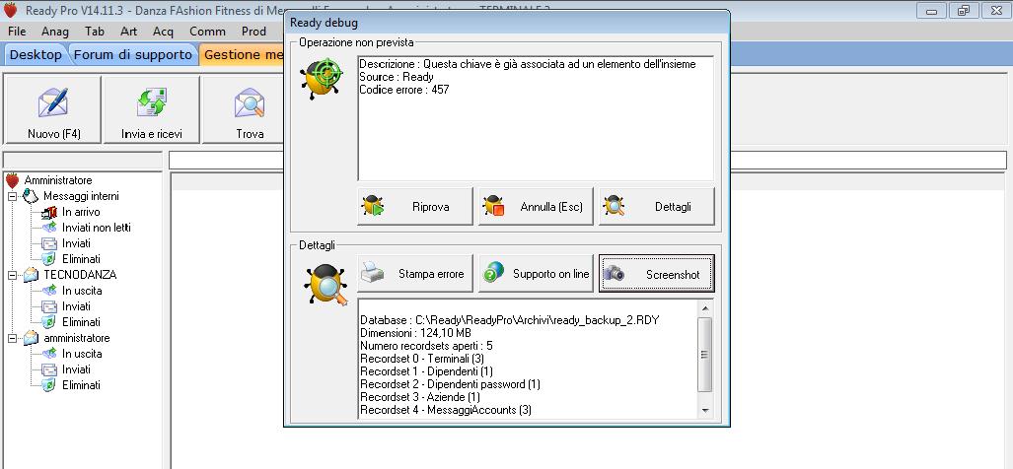Click the Ready Pro strawberry title bar icon
This screenshot has height=469, width=1013.
11,10
